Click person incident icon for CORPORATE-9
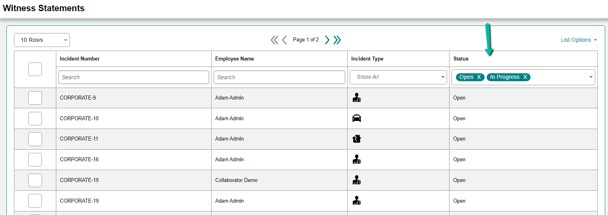608x215 pixels. (356, 98)
